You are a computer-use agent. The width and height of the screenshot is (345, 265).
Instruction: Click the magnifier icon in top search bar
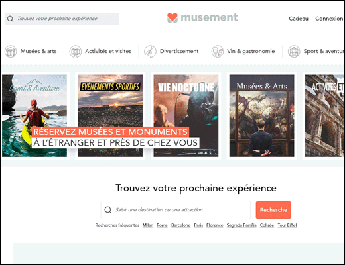coord(10,19)
